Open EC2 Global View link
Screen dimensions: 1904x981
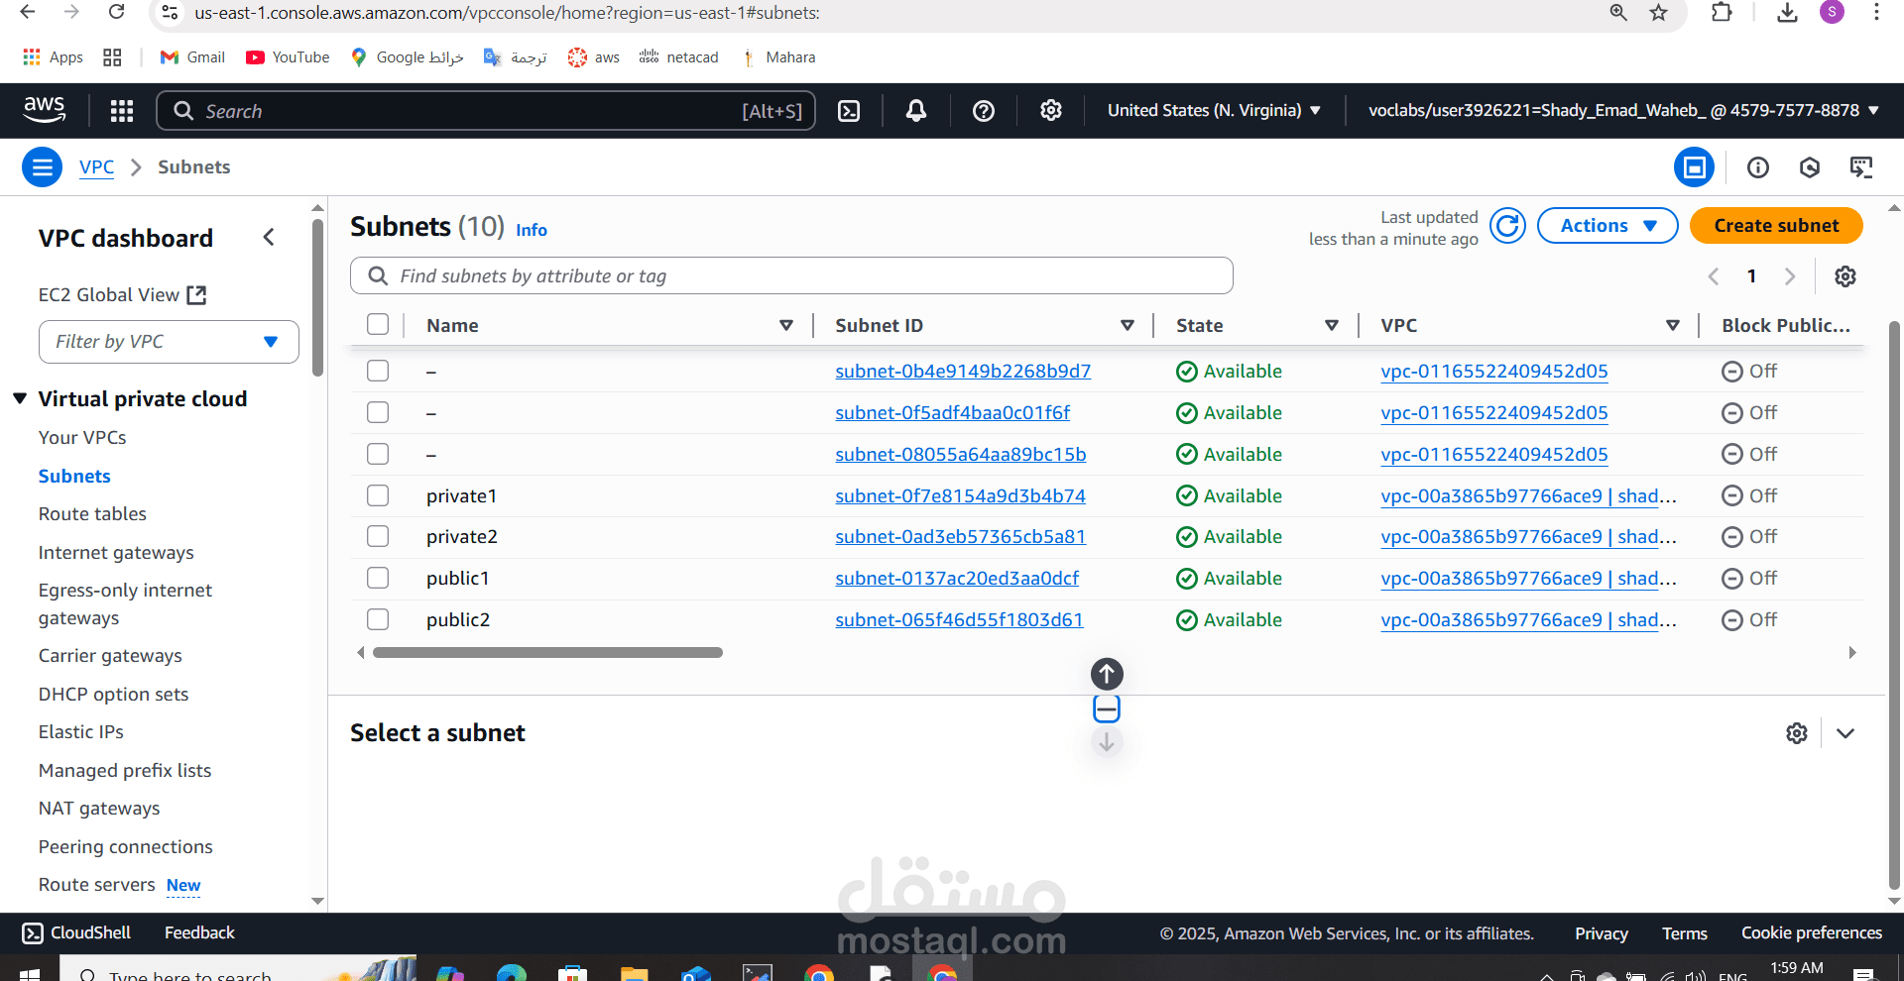click(122, 295)
